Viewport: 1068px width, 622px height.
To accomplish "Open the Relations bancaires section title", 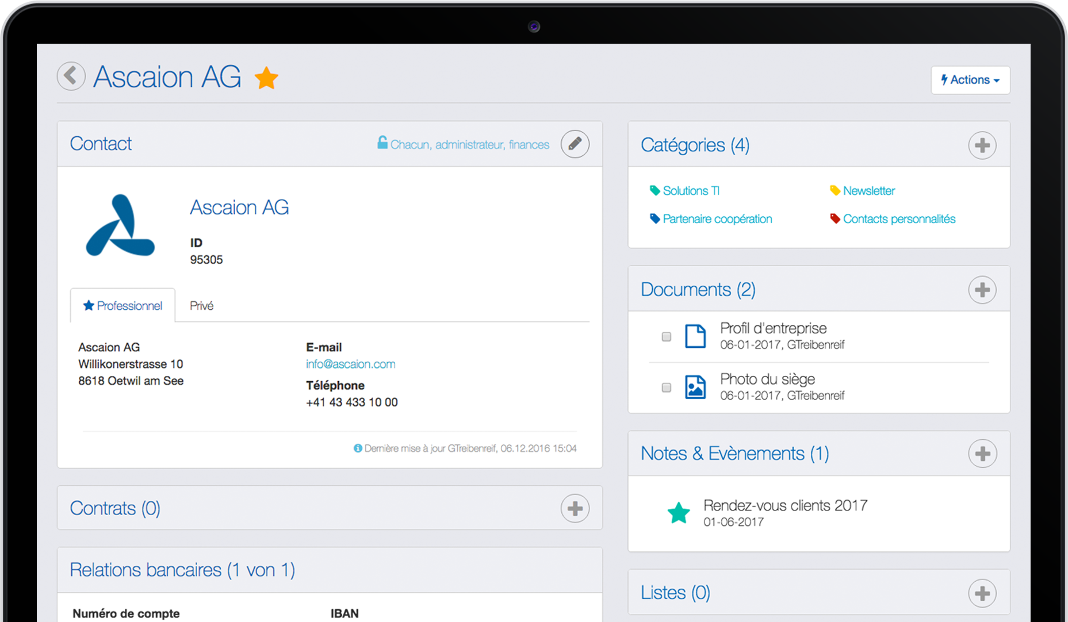I will click(182, 570).
